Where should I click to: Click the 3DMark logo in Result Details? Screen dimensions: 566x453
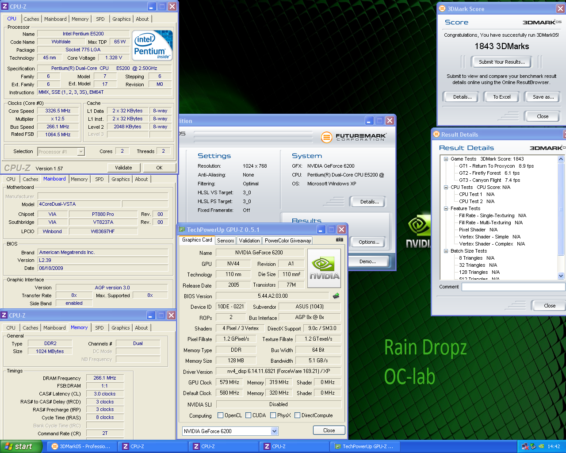[x=547, y=148]
